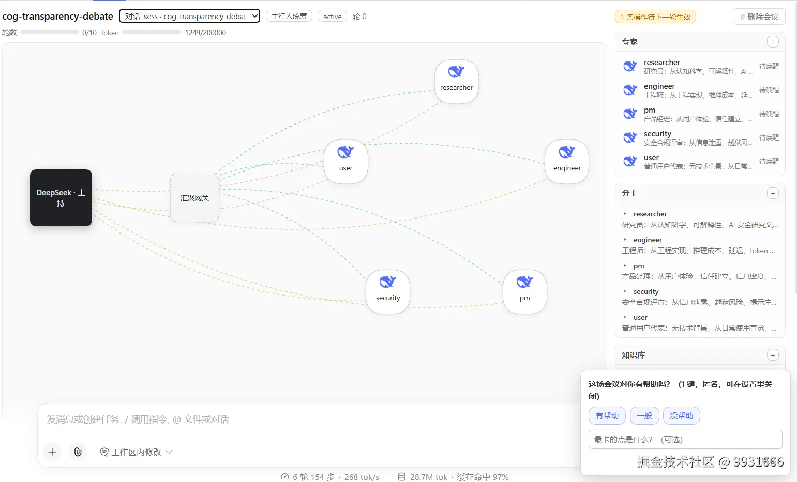Screen dimensions: 797x482
Task: Add an entry with 知识库 plus icon
Action: [x=773, y=355]
